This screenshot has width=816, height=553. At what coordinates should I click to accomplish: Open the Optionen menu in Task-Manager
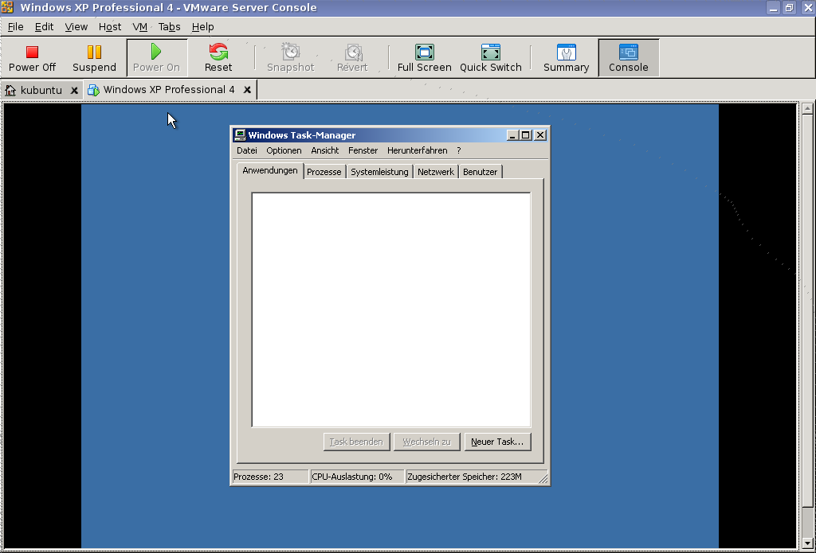pyautogui.click(x=284, y=150)
